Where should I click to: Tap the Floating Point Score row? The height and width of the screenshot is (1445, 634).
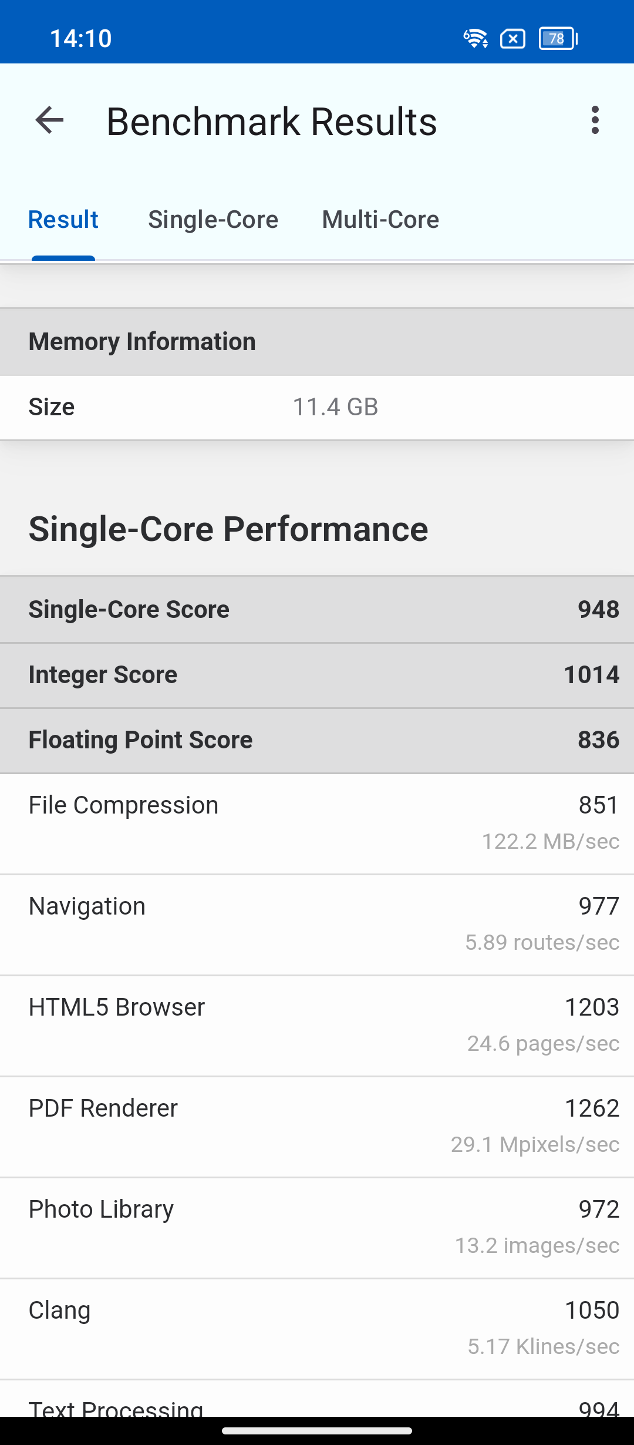click(317, 740)
